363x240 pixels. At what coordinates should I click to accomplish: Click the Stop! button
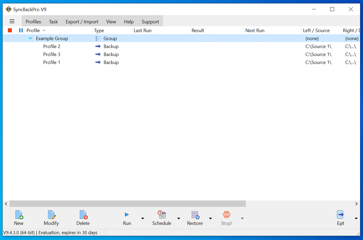click(227, 218)
